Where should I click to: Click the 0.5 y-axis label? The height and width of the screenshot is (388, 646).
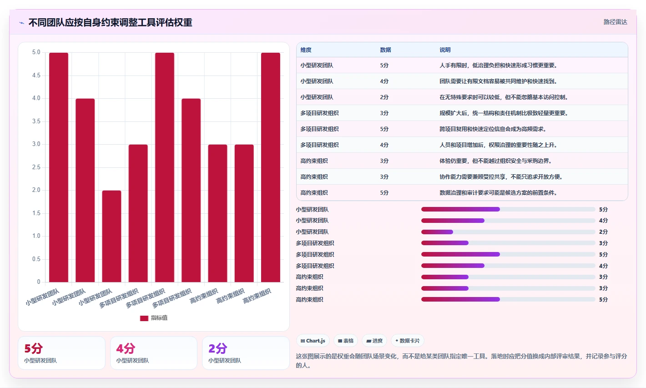pos(36,259)
